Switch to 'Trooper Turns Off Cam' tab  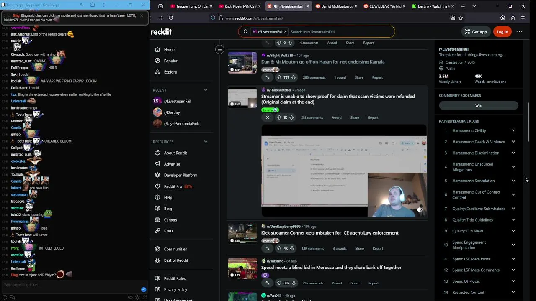coord(191,6)
